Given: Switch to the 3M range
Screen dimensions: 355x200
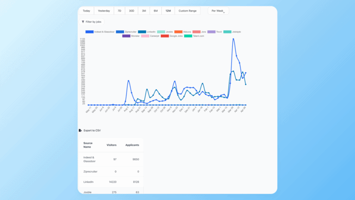Looking at the screenshot, I should point(144,11).
